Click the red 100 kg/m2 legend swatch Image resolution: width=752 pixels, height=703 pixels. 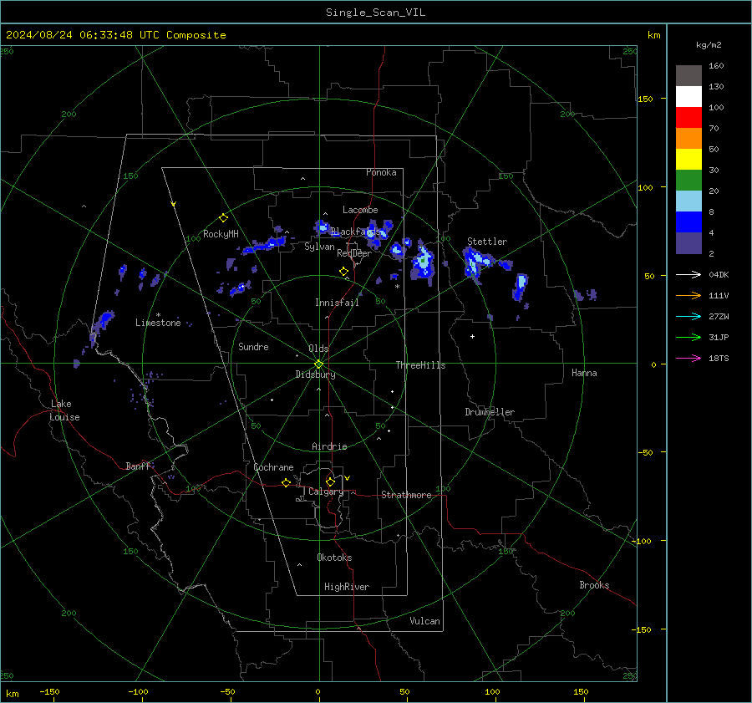[x=688, y=118]
